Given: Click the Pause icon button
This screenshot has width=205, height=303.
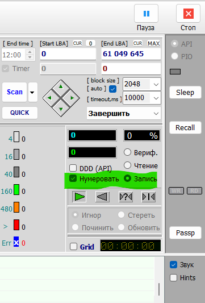Looking at the screenshot, I should (x=146, y=14).
